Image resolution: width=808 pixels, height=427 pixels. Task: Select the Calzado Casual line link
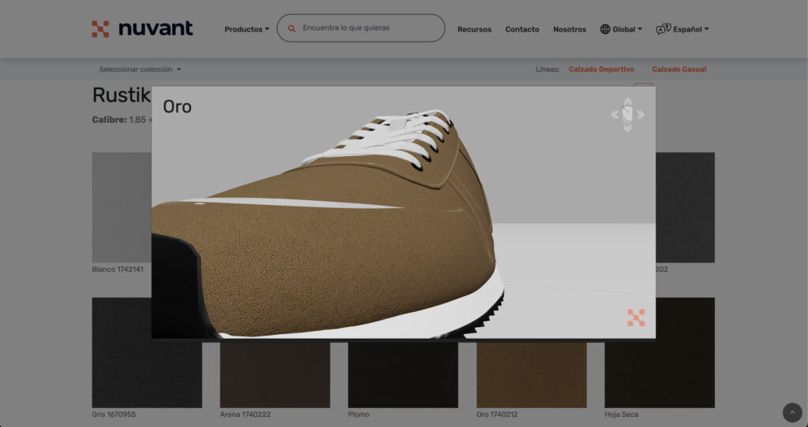679,69
